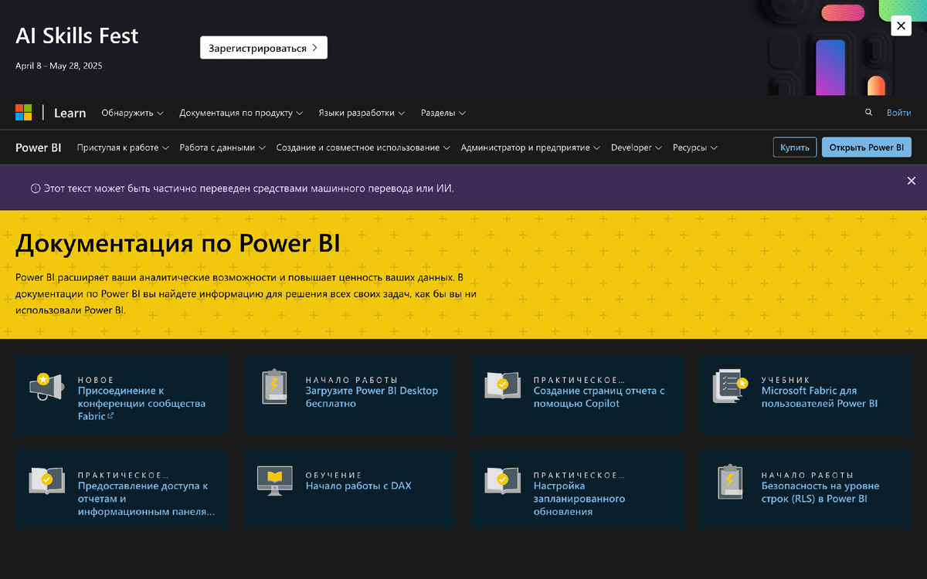Open Присоединение к конференции сообщества Fabric link

142,403
